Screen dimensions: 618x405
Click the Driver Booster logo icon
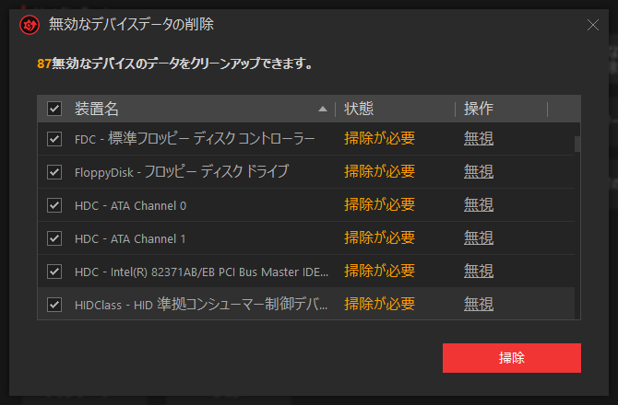click(x=30, y=25)
